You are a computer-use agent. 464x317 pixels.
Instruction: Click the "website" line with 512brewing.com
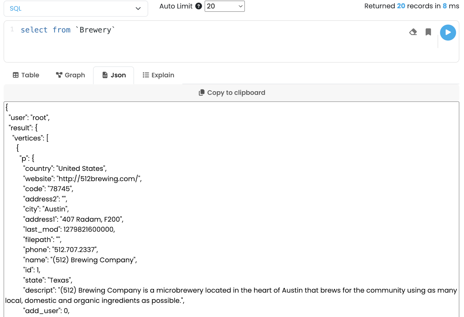tap(82, 179)
